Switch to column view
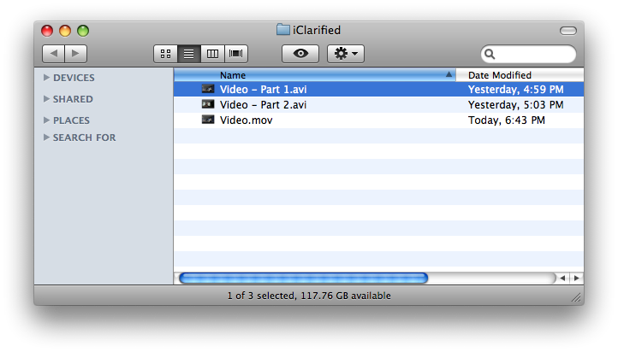This screenshot has width=618, height=352. (x=212, y=54)
